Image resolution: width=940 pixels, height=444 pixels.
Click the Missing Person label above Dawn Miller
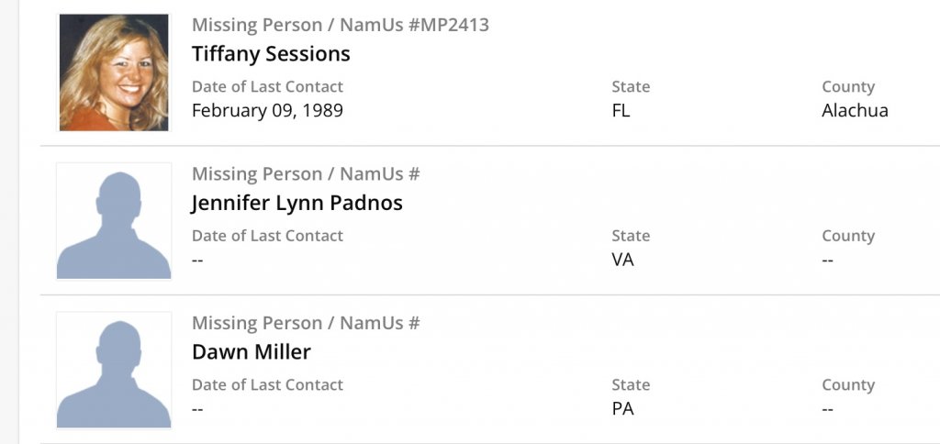(259, 323)
